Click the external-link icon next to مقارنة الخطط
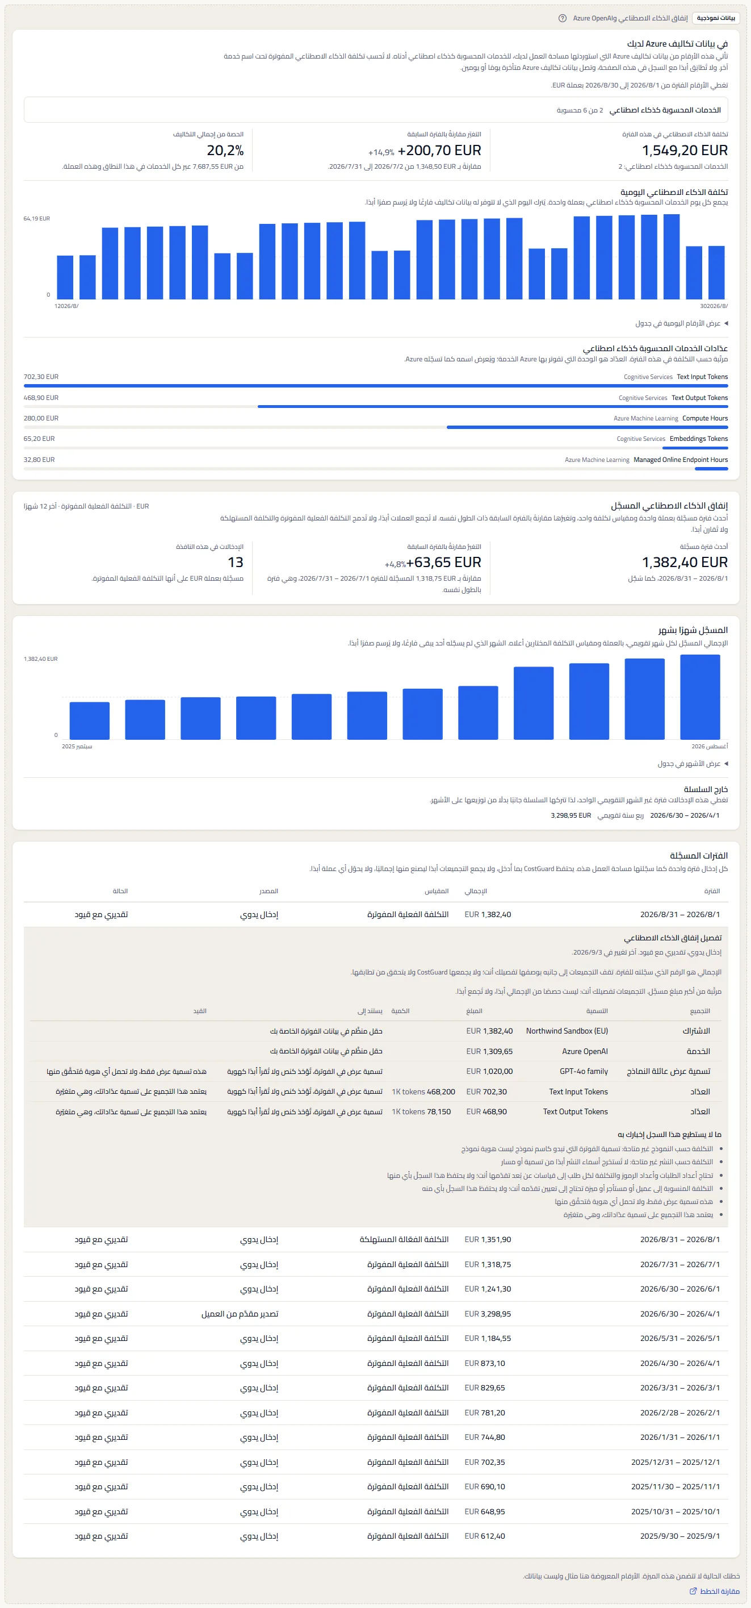Viewport: 751px width, 1608px height. pyautogui.click(x=693, y=1591)
